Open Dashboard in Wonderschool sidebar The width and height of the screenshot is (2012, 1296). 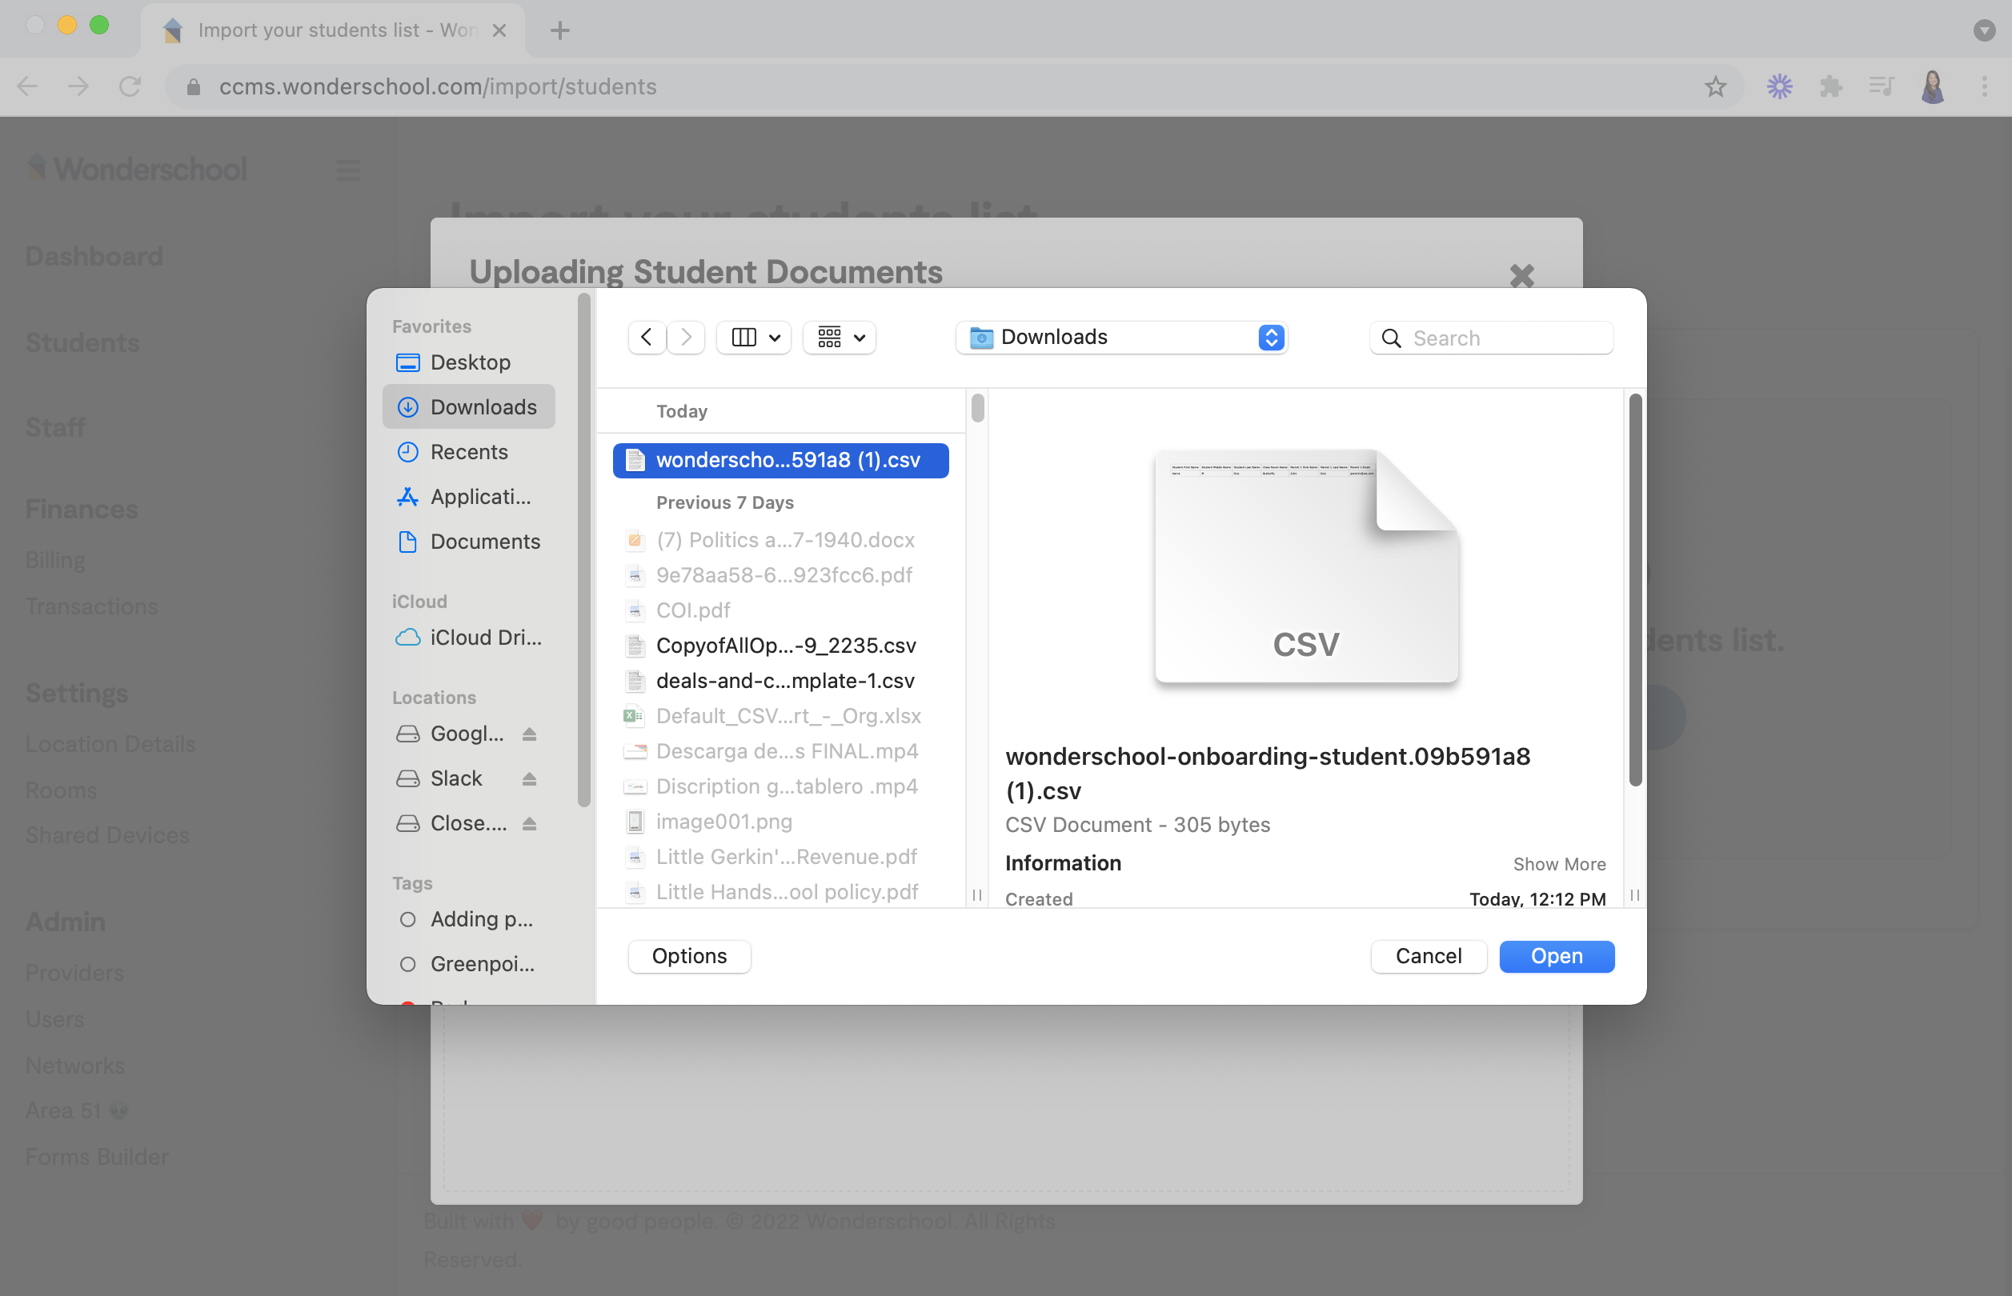pyautogui.click(x=94, y=256)
